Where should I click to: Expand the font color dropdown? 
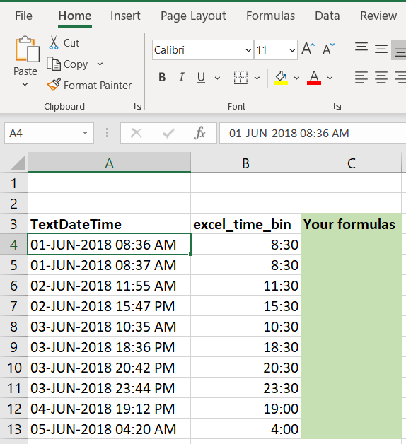pyautogui.click(x=330, y=78)
